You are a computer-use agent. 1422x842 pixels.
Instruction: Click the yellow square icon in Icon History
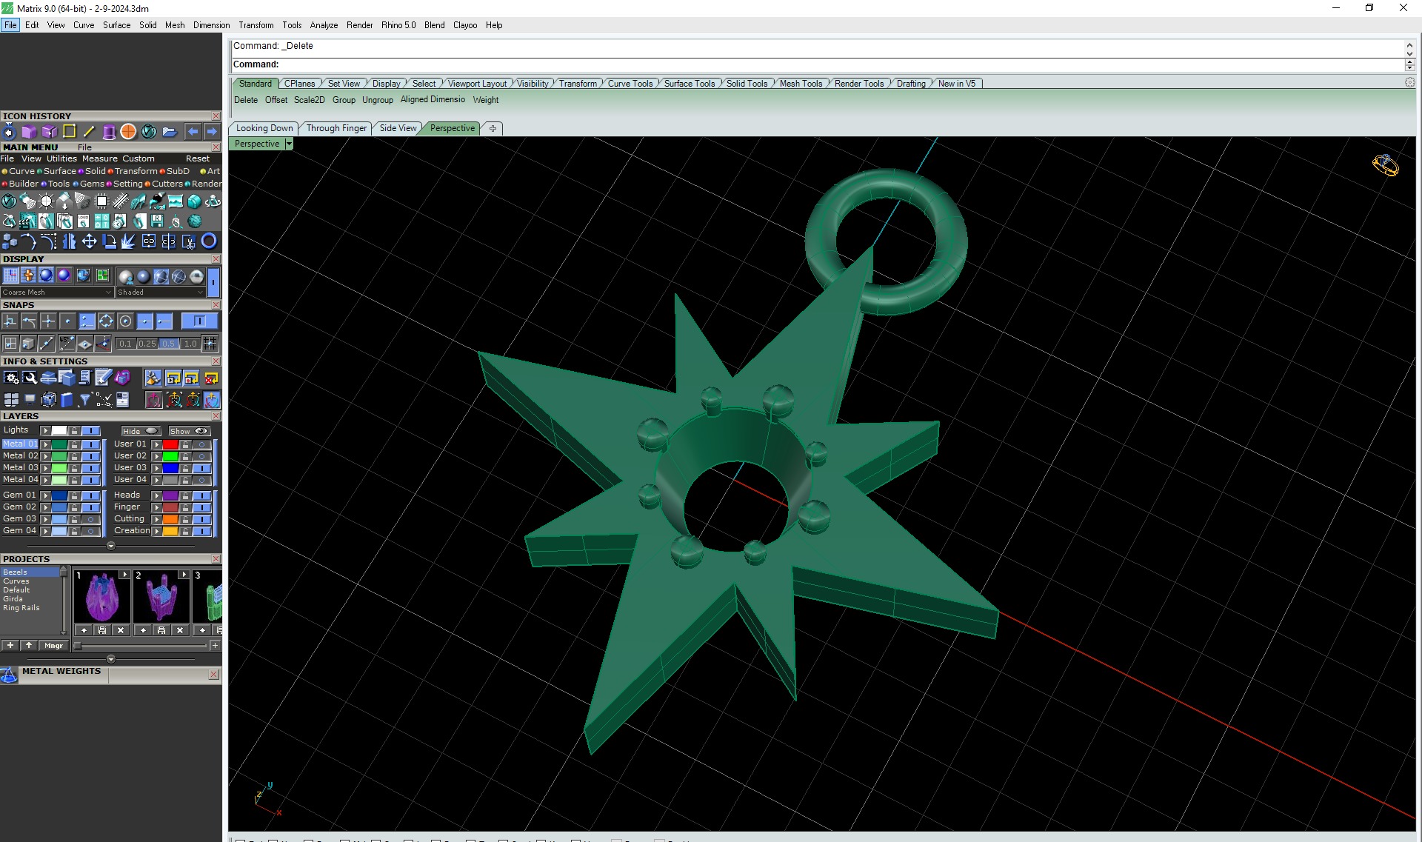69,132
